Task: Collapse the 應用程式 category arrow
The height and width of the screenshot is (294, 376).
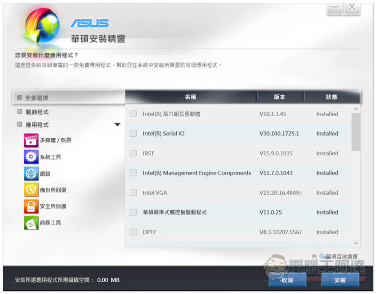Action: pos(117,125)
